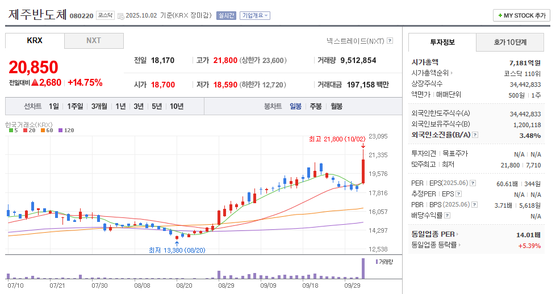
Task: Click the 고가 value 21,800
Action: (225, 61)
